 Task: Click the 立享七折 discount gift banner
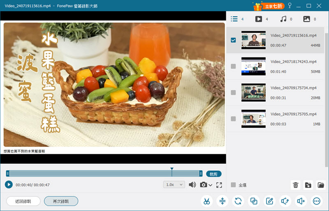(x=269, y=6)
